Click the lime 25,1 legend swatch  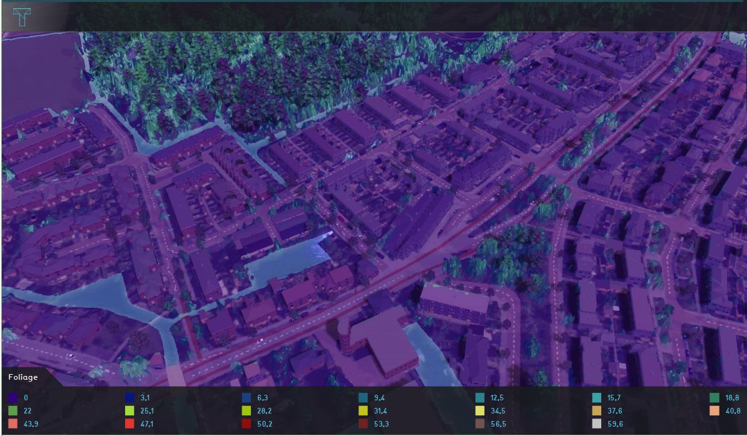pos(130,411)
